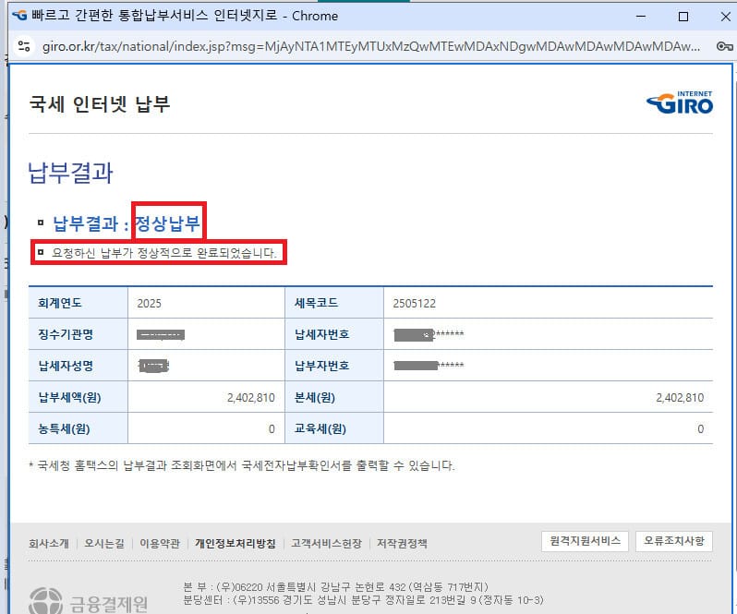This screenshot has width=737, height=614.
Task: Click the site information icon in address bar
Action: click(x=24, y=46)
